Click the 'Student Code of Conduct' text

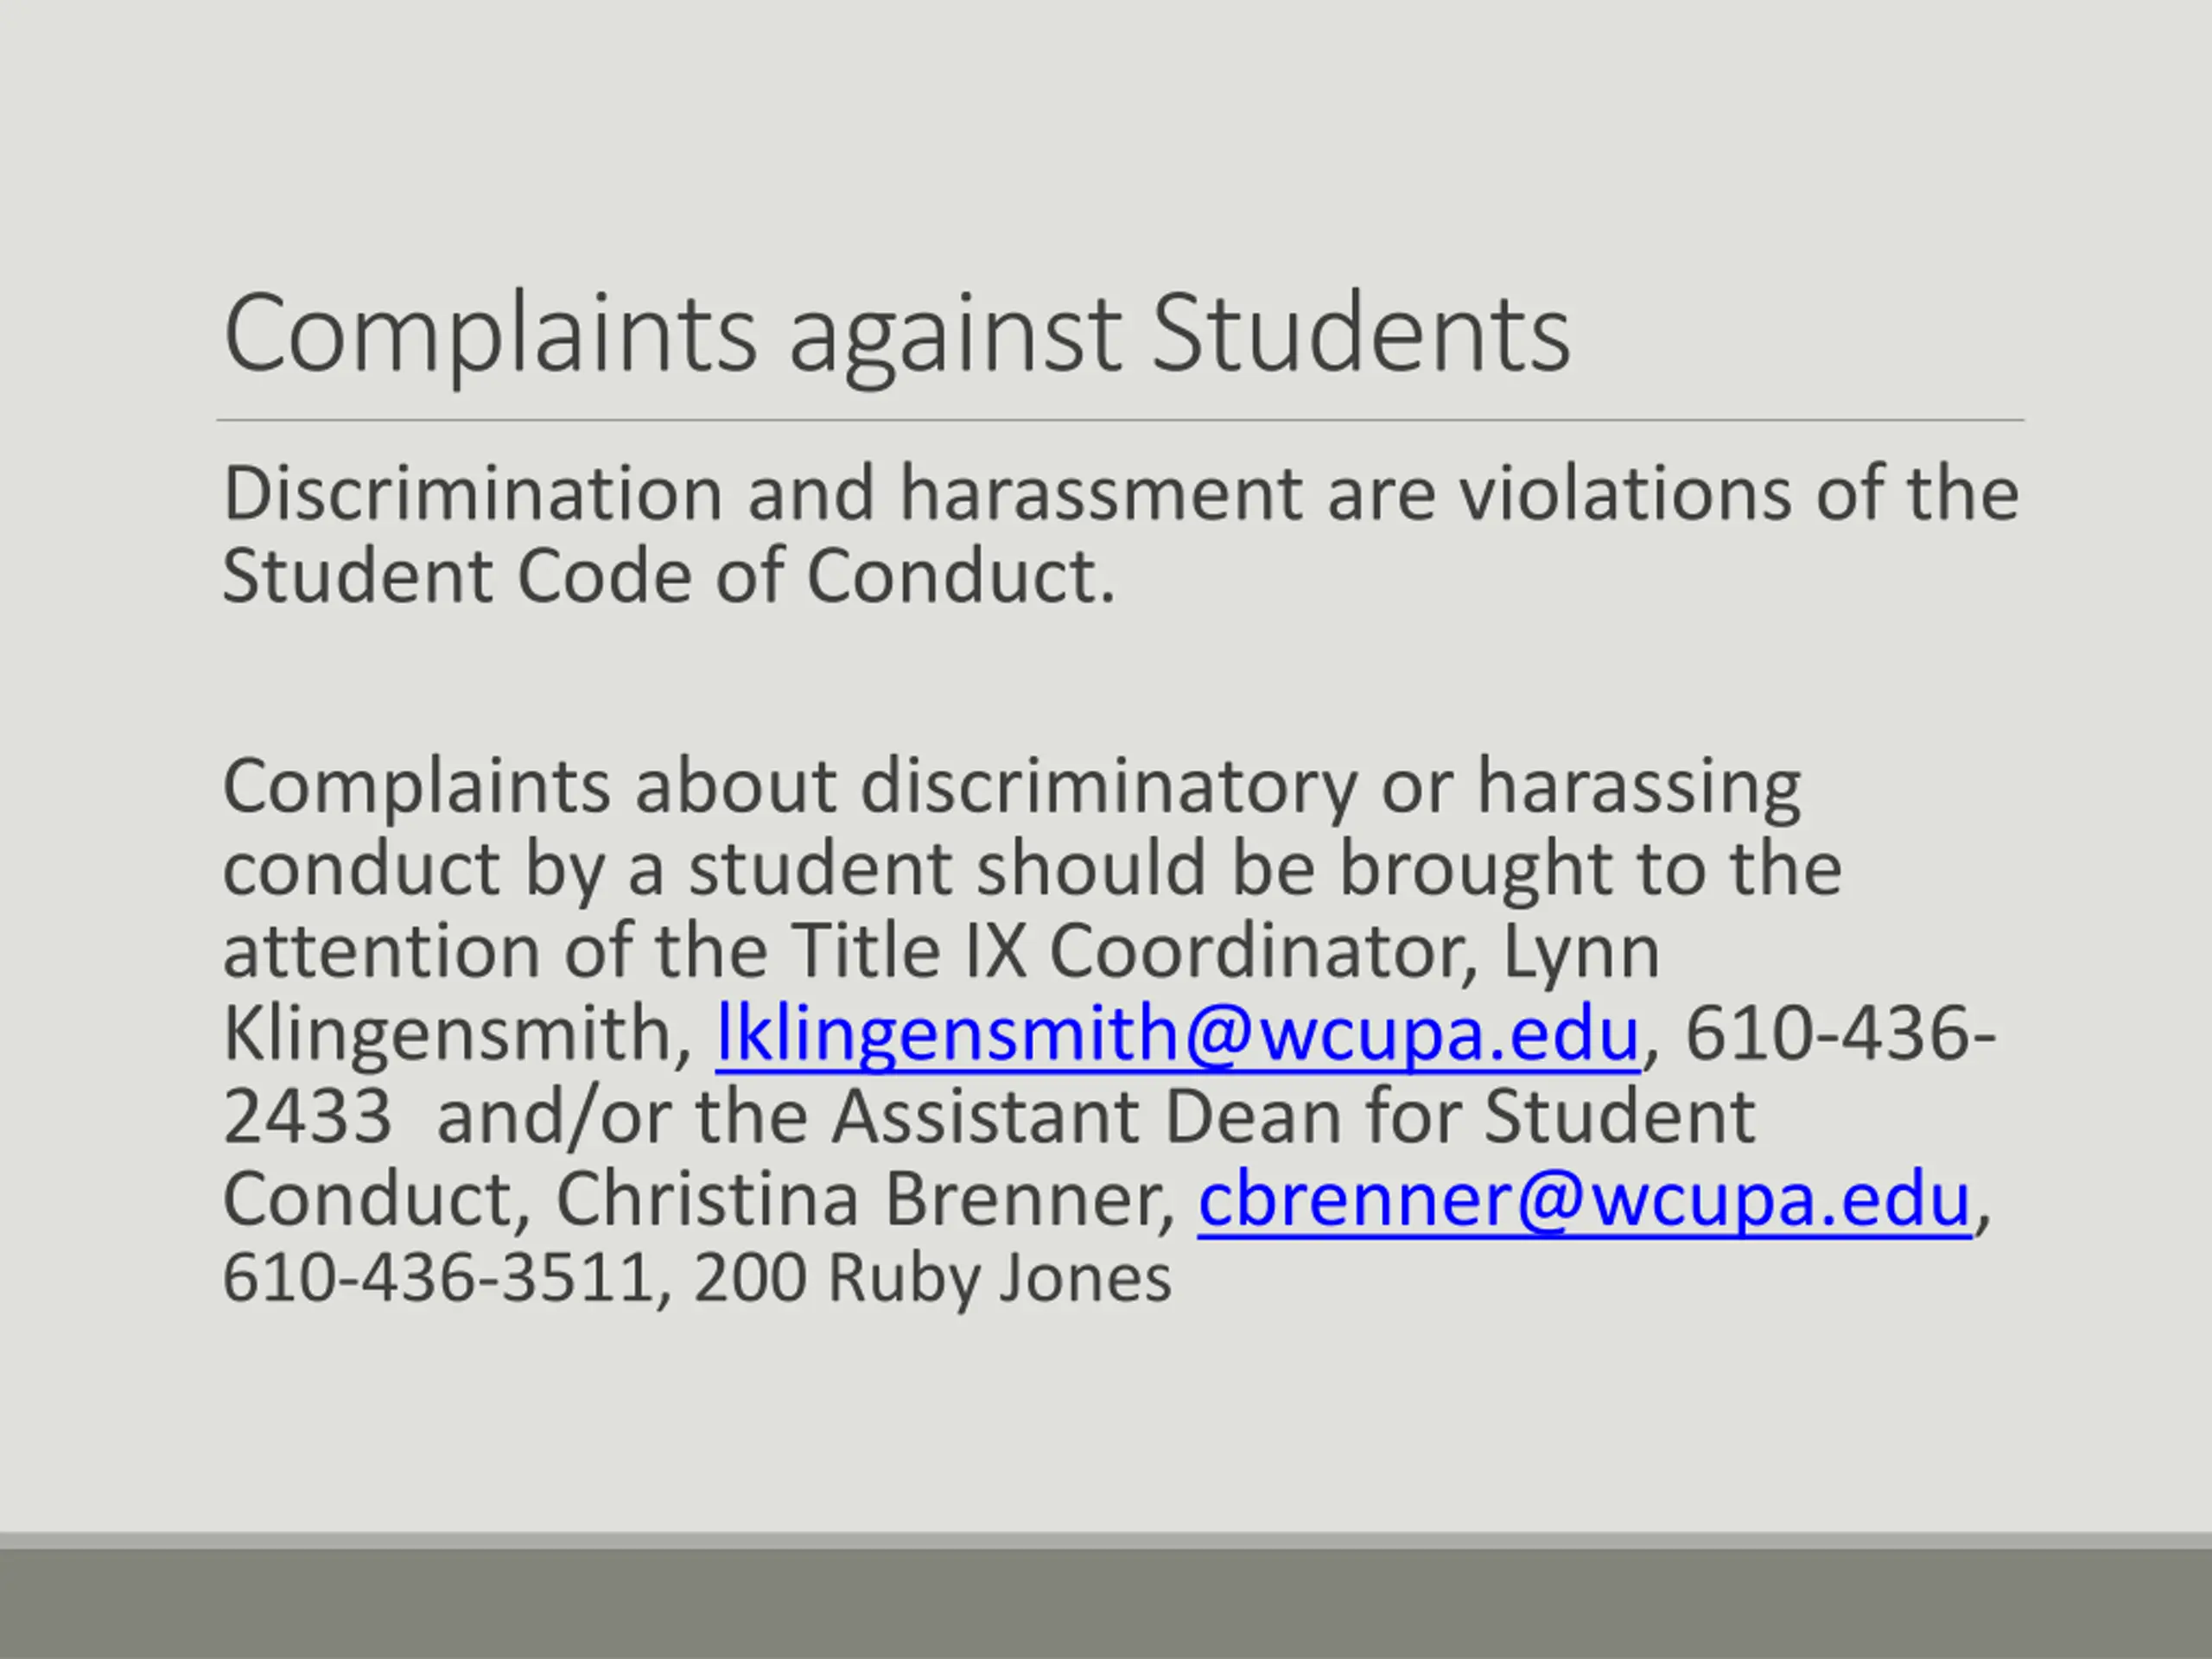(666, 576)
